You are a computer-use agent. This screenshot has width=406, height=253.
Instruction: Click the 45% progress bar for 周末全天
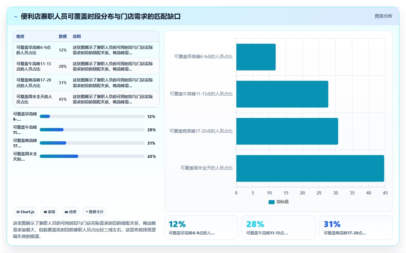coord(92,156)
